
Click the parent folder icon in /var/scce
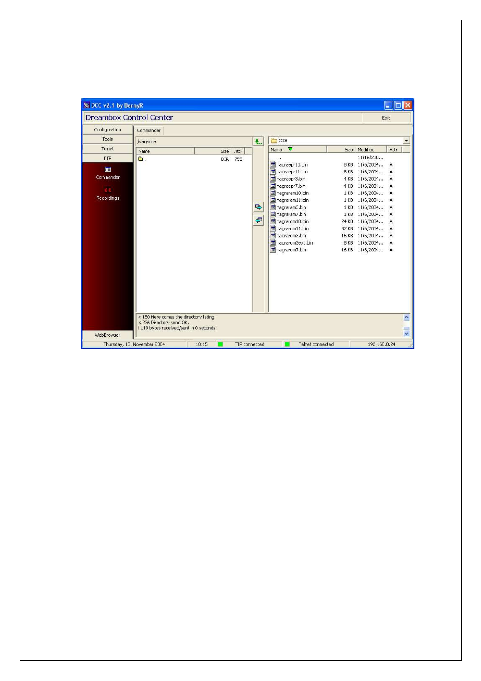tap(141, 159)
